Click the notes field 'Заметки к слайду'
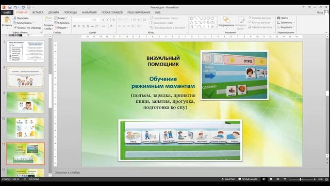Viewport: 330px width, 186px height. (68, 172)
